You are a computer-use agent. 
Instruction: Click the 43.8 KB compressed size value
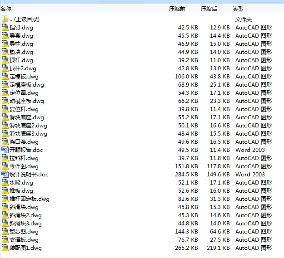220,77
